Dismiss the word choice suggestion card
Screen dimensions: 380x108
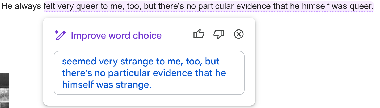click(239, 34)
